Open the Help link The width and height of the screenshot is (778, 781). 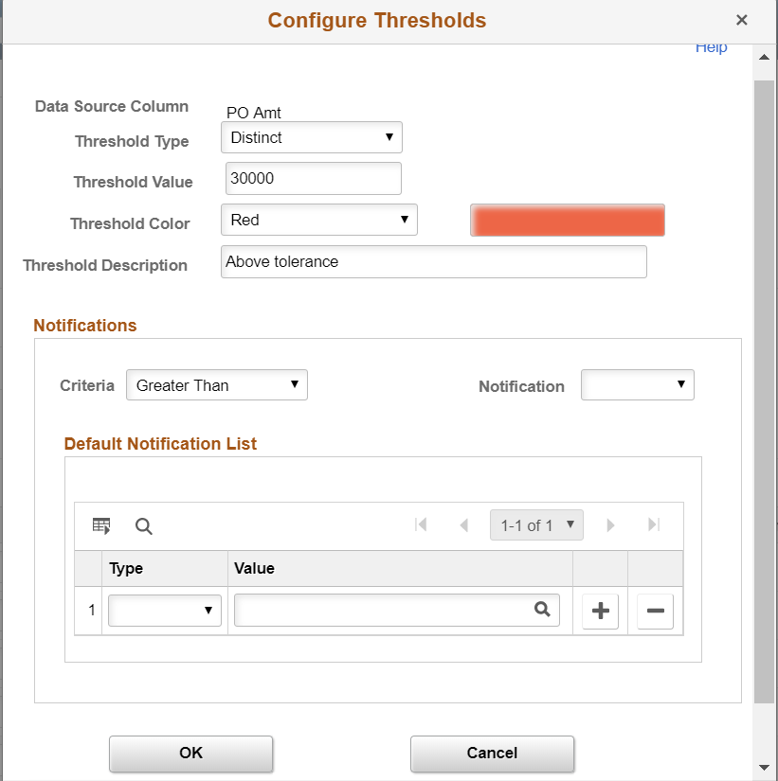point(711,46)
